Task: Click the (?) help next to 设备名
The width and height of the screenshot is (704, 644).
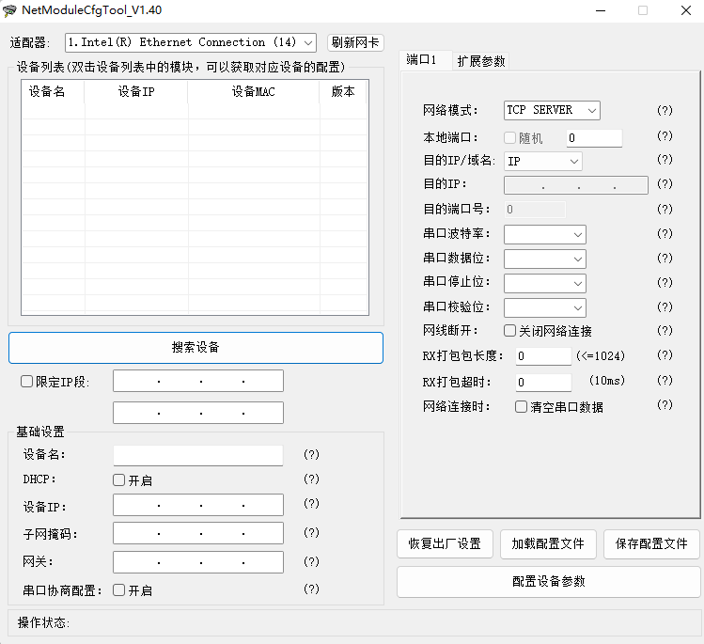Action: click(x=311, y=455)
